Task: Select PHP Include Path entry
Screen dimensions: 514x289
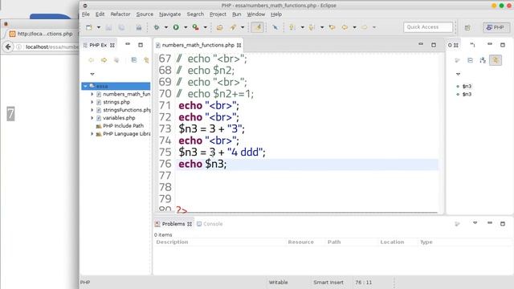Action: [123, 126]
